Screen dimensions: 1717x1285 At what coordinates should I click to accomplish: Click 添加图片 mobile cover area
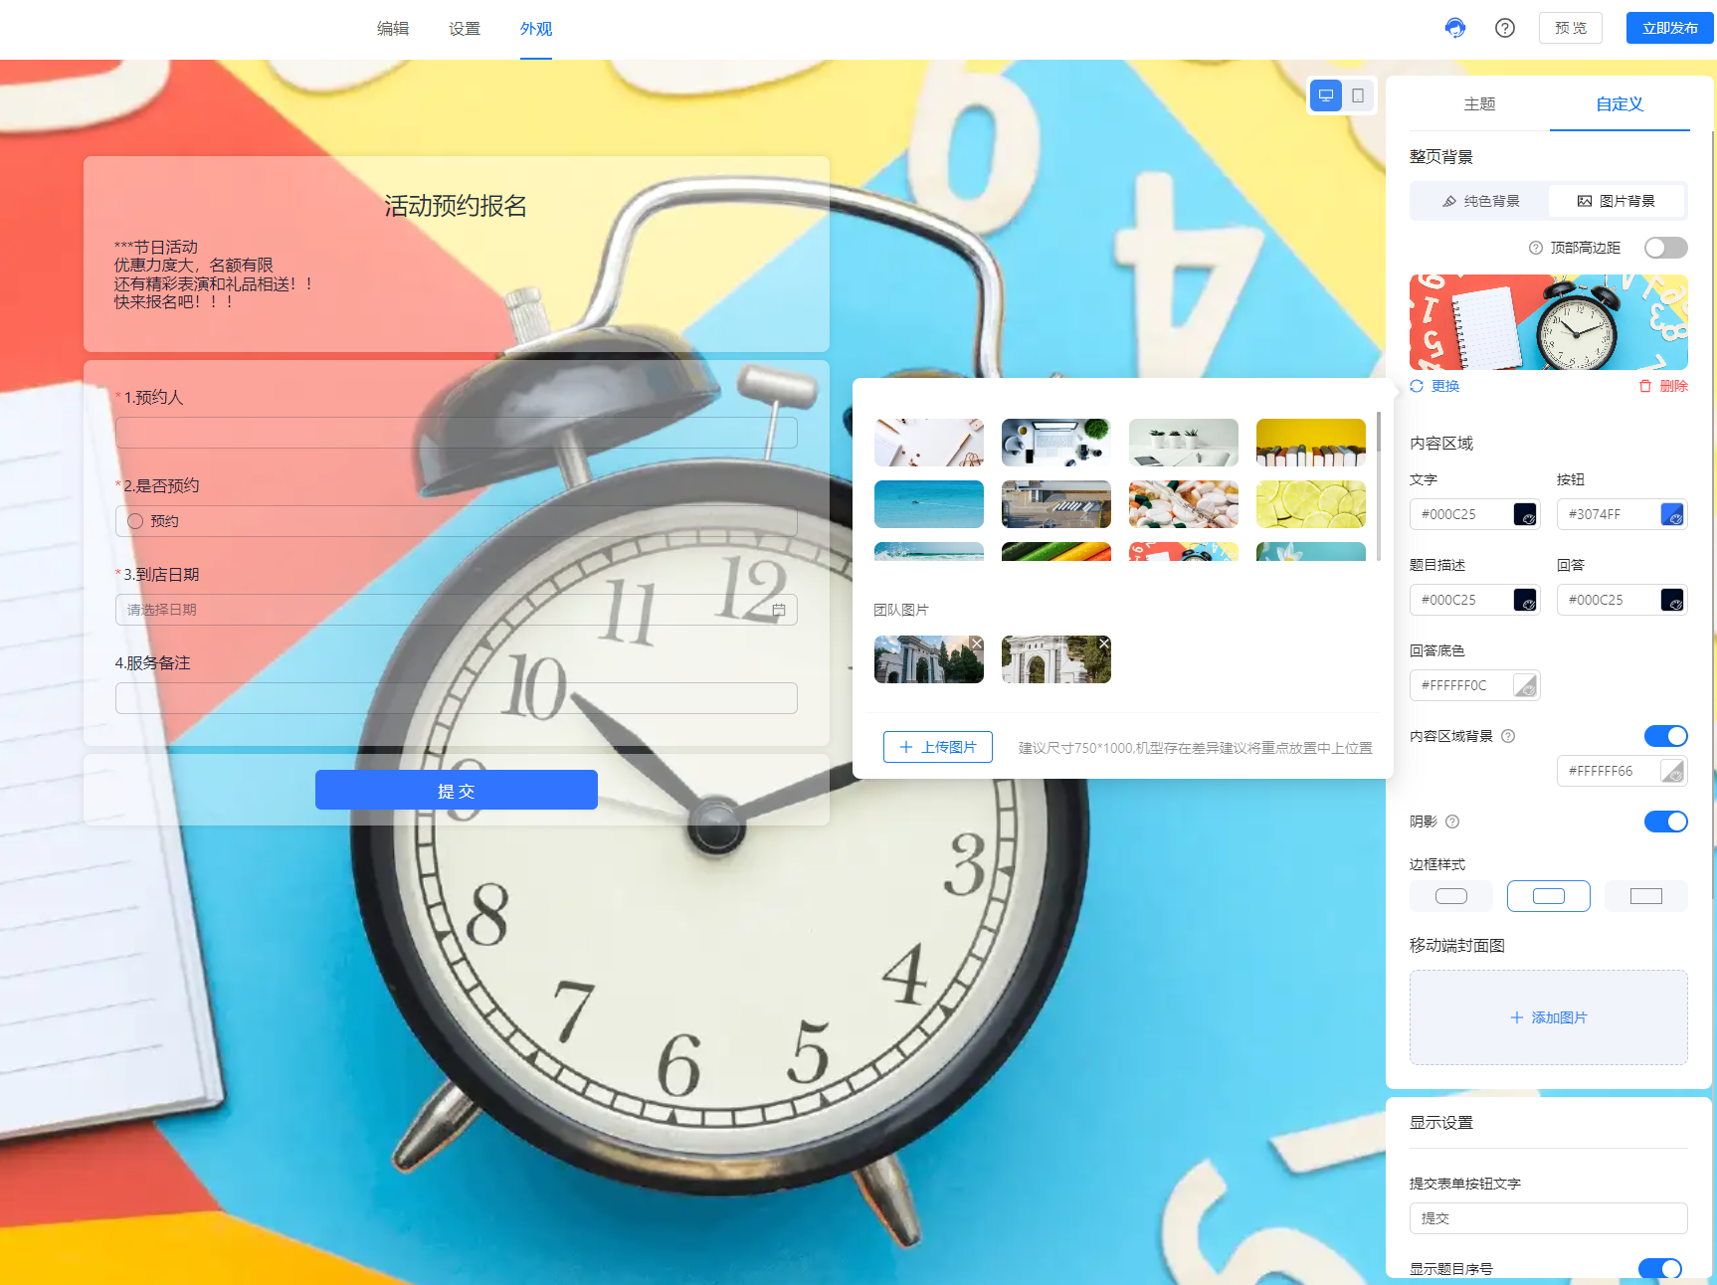(1549, 1017)
